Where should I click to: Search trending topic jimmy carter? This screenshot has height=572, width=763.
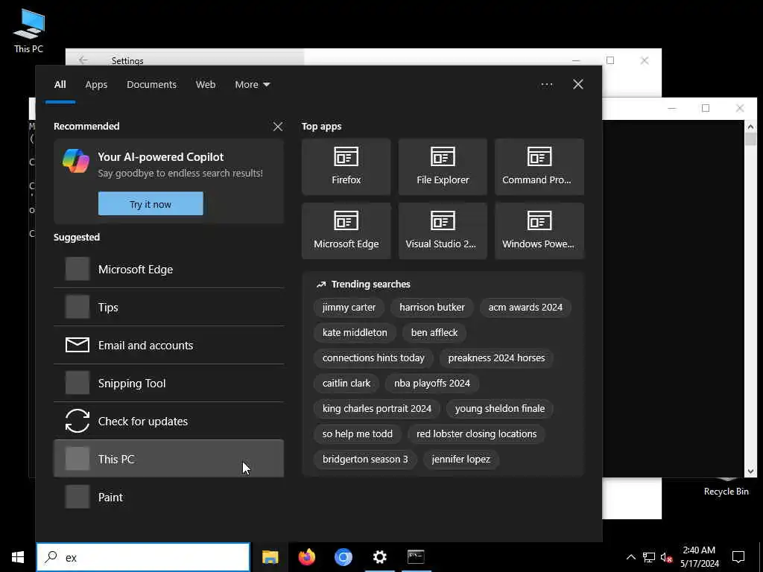pyautogui.click(x=349, y=308)
